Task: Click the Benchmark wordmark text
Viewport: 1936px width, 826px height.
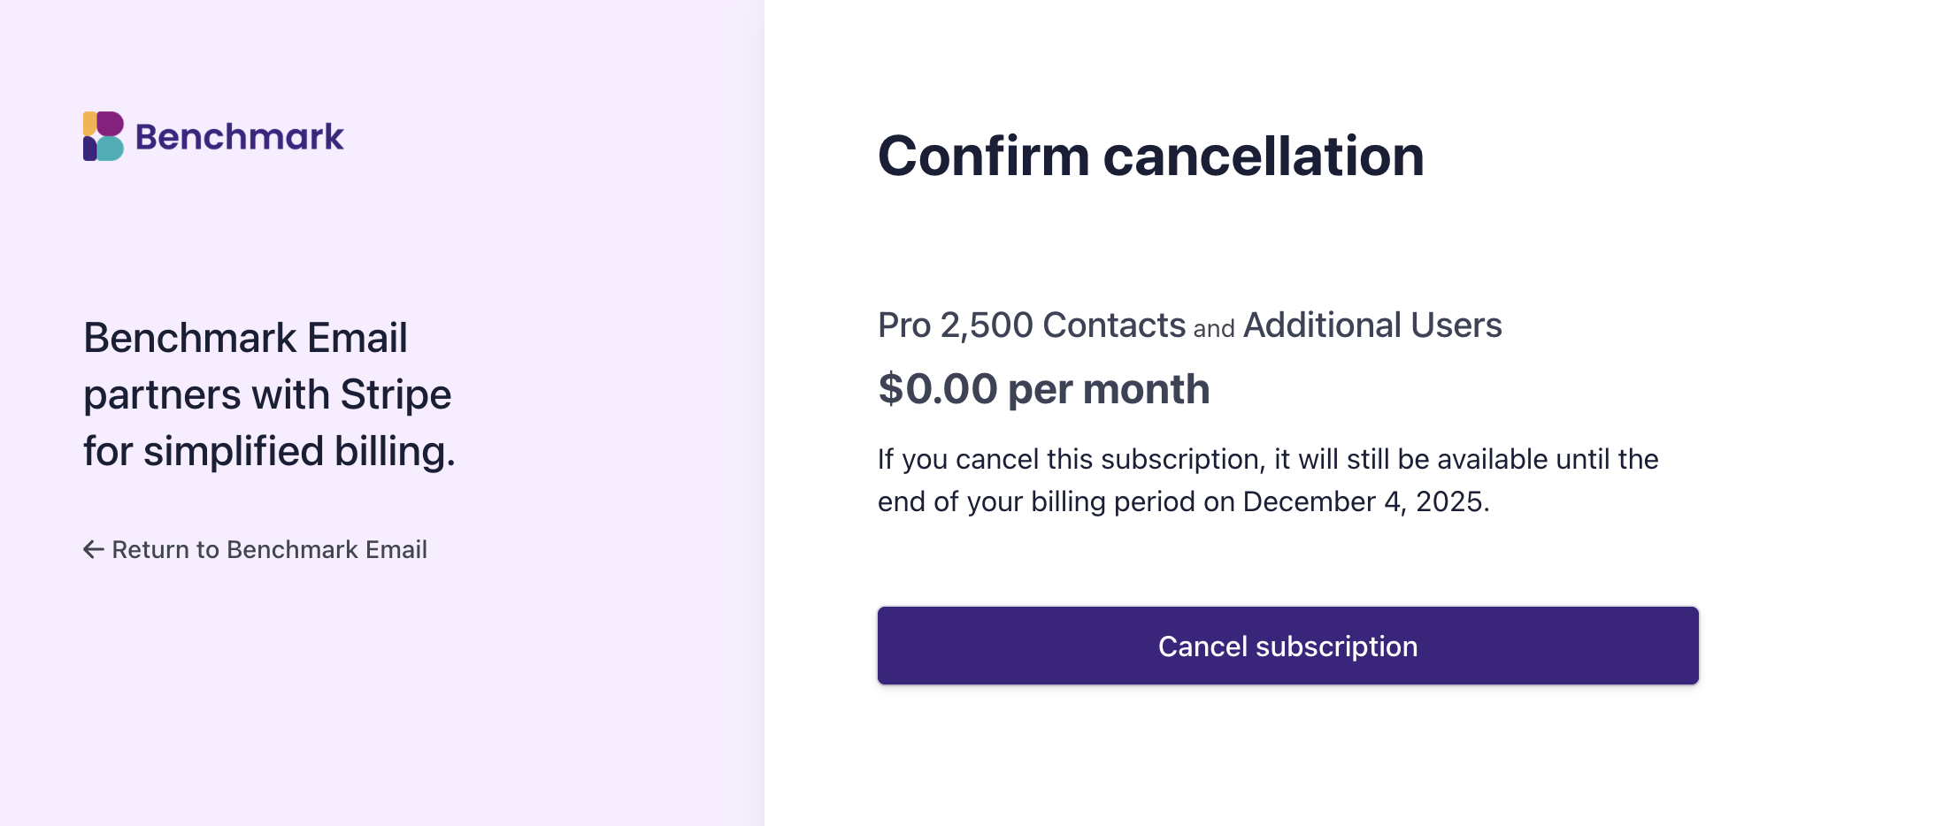Action: [240, 137]
